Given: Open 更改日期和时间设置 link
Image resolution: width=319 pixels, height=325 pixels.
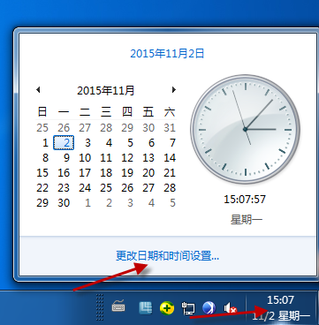Looking at the screenshot, I should [167, 255].
